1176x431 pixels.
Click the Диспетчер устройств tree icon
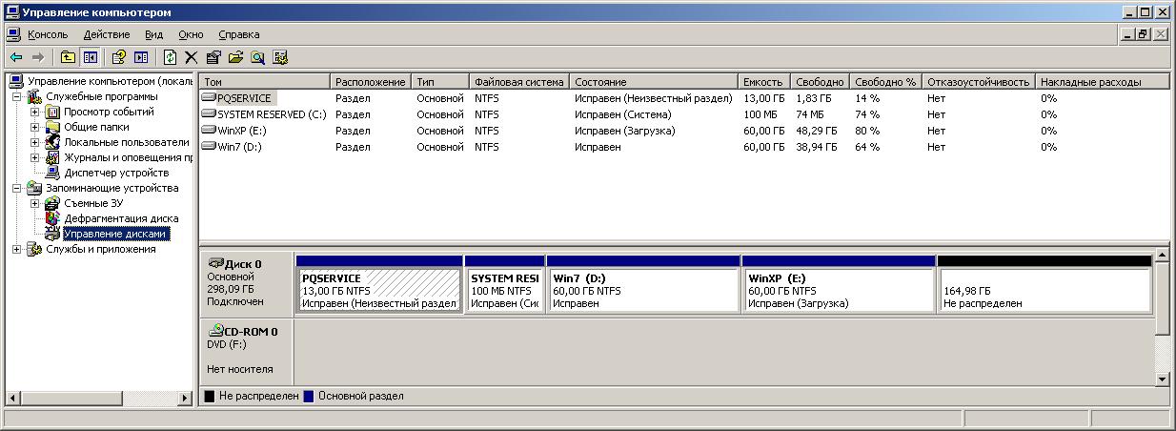point(53,174)
